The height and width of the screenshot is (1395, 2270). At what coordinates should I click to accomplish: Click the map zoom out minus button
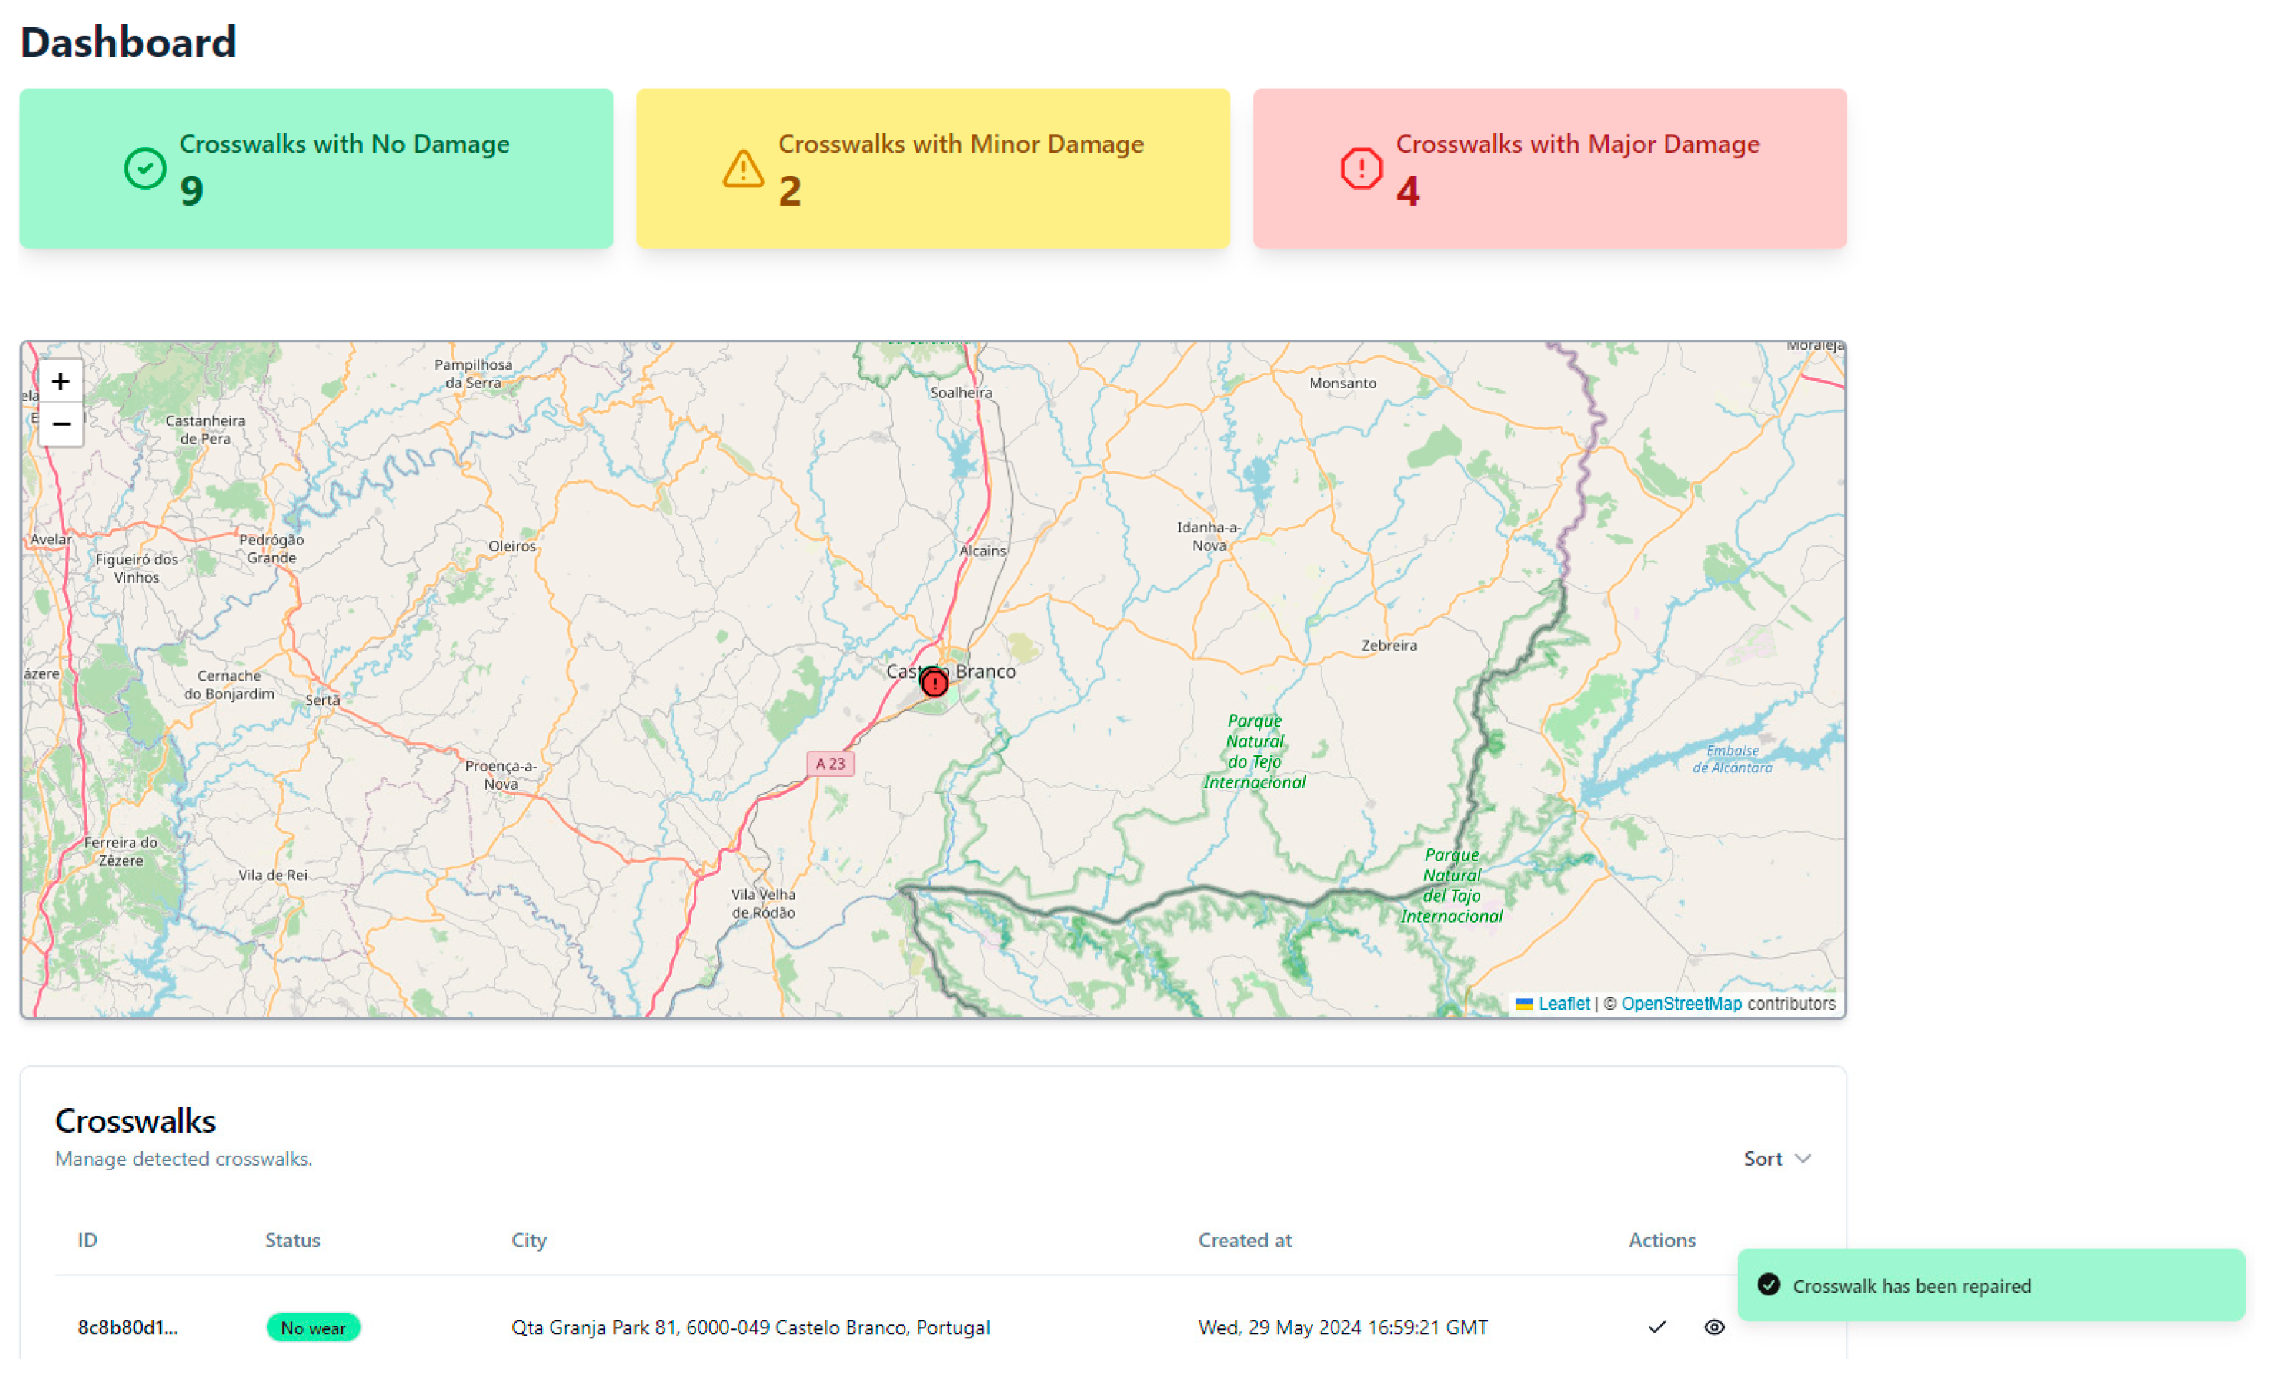coord(61,423)
